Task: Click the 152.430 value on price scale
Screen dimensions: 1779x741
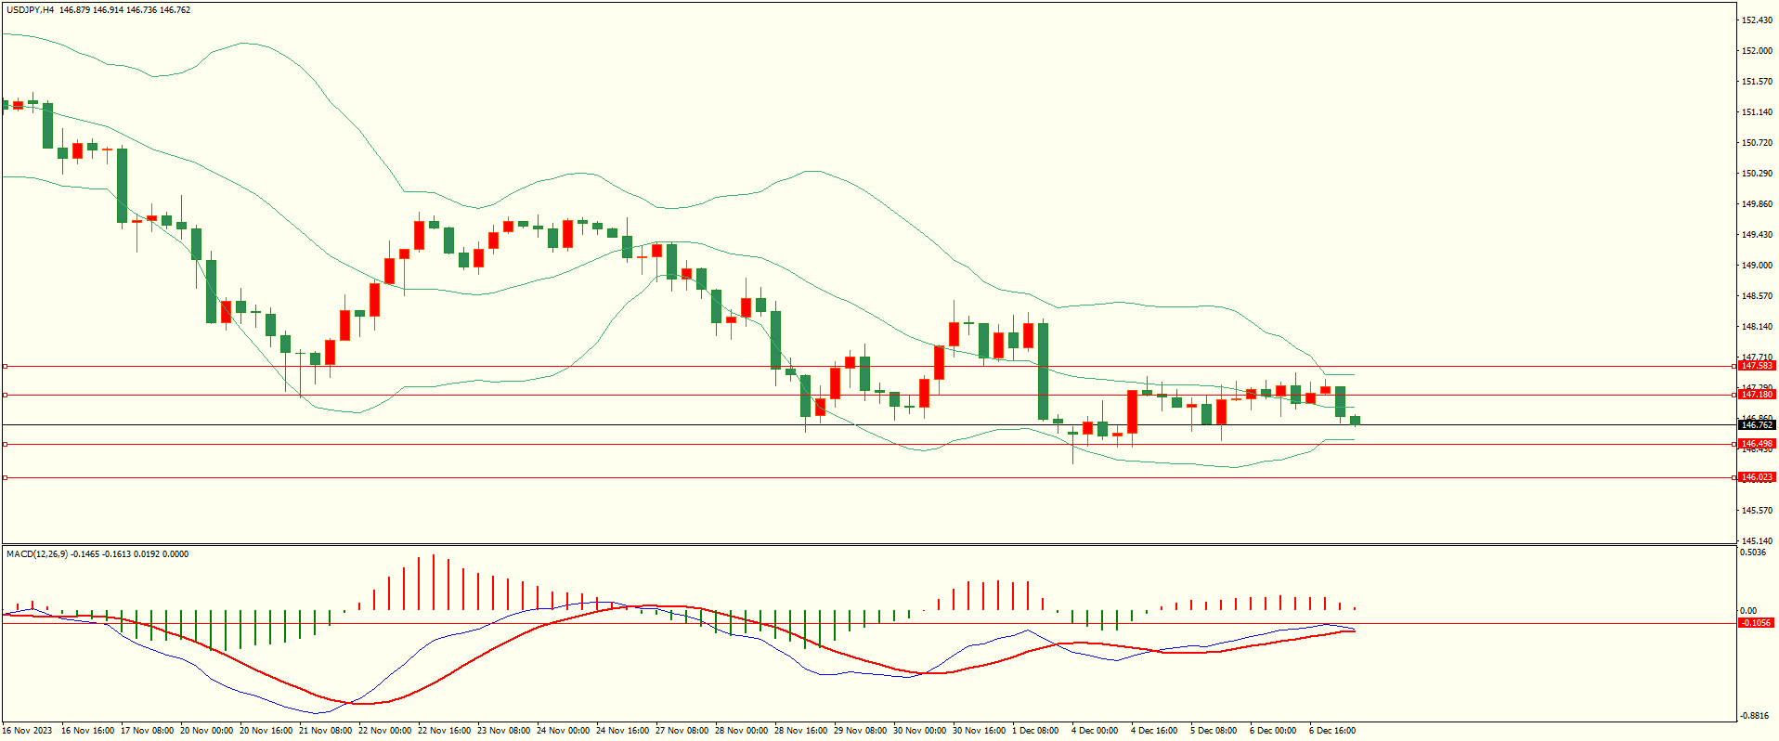Action: (1757, 20)
